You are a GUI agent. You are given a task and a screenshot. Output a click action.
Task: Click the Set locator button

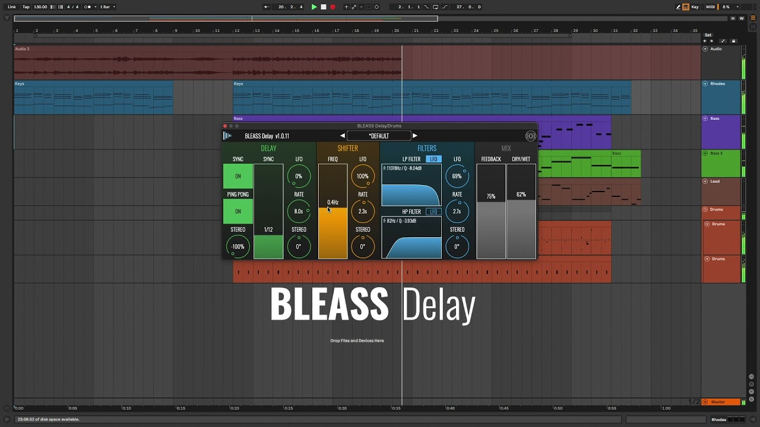pos(708,35)
